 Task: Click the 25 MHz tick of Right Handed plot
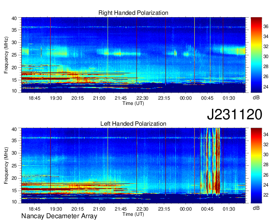pos(14,55)
